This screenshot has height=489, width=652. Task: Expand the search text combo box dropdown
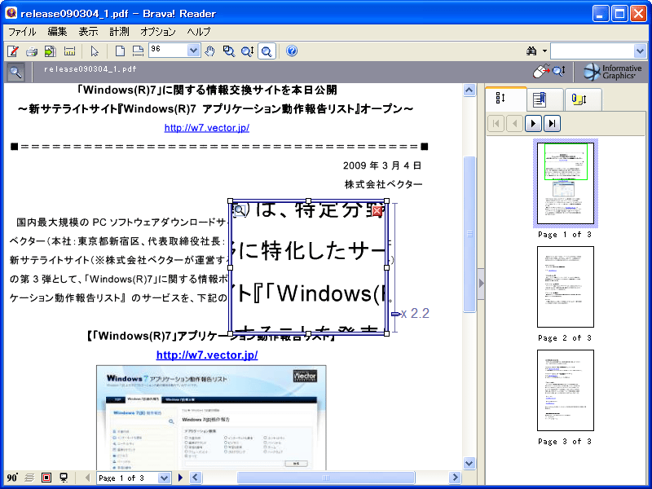[640, 51]
